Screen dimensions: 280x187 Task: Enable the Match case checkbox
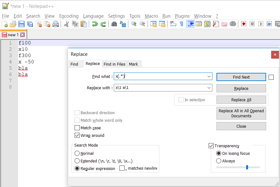[77, 128]
